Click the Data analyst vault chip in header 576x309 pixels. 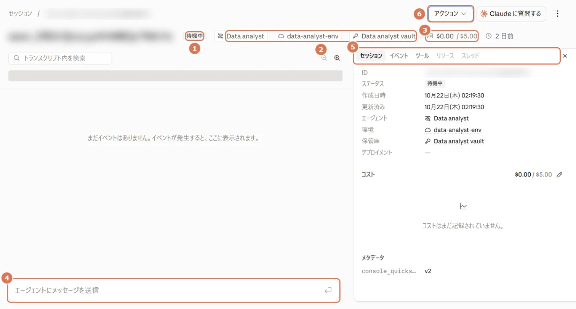pos(384,36)
